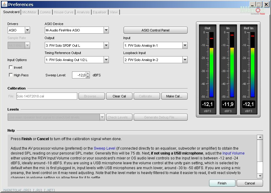Expand the Loopback Input dropdown
This screenshot has height=193, width=271.
[185, 60]
